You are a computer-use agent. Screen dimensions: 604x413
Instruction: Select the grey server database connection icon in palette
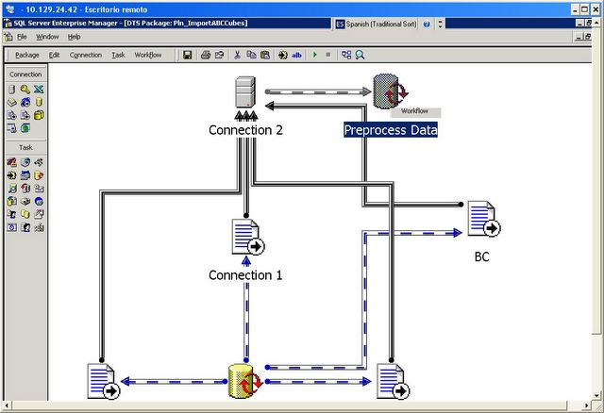click(x=12, y=90)
